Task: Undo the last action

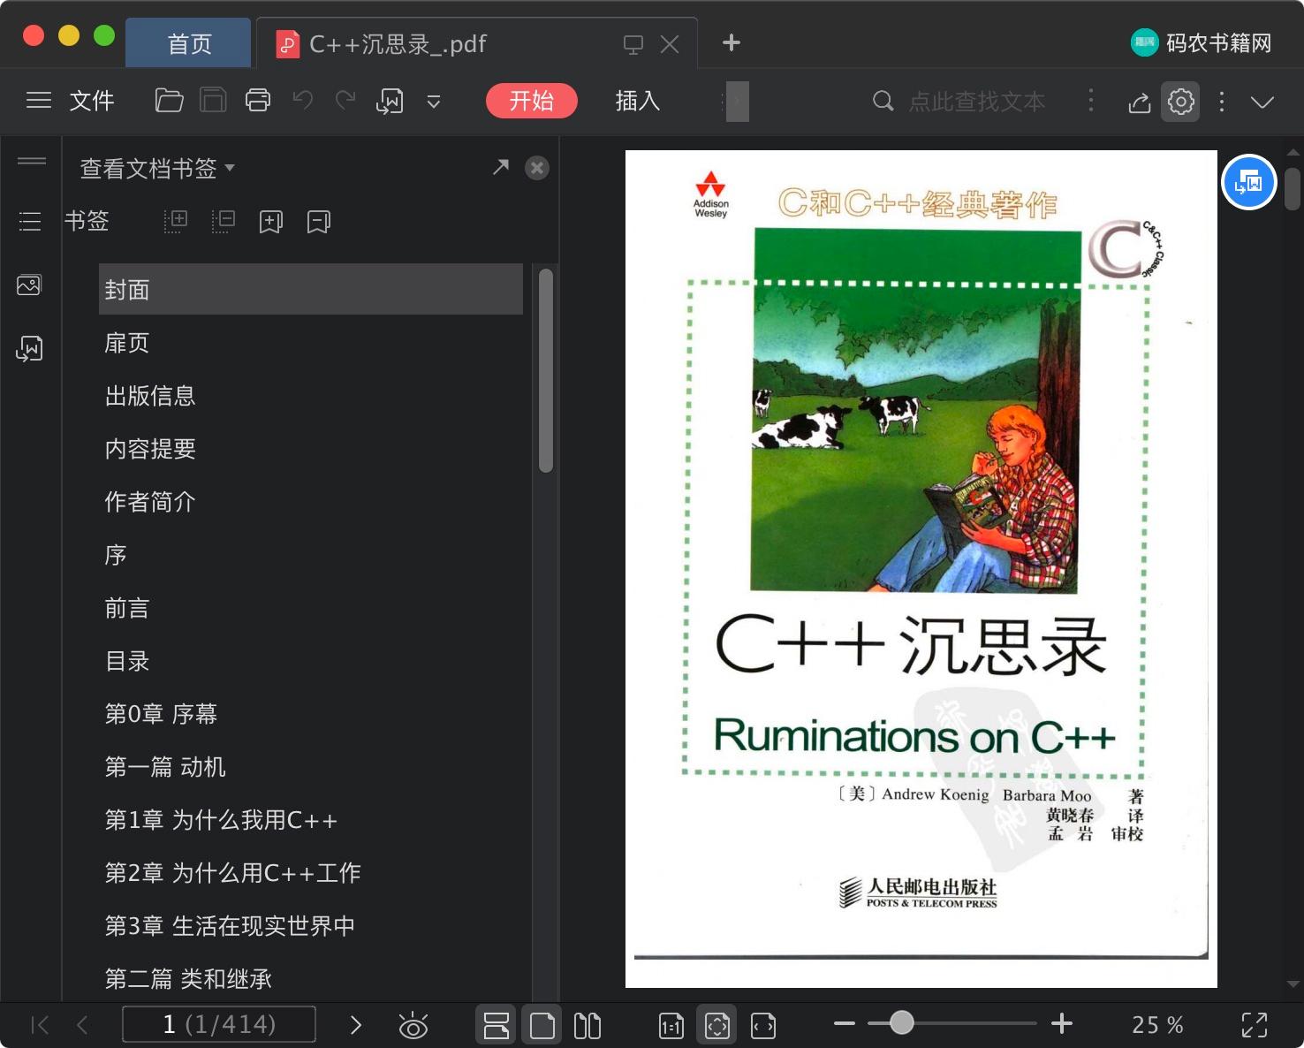Action: tap(303, 100)
